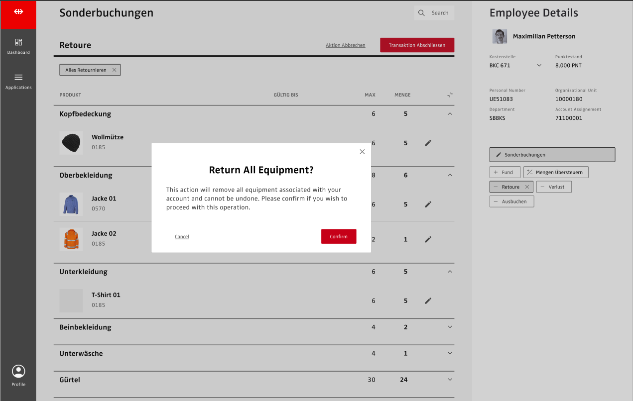The image size is (633, 401).
Task: Expand the Beinbekleidung category
Action: click(x=450, y=327)
